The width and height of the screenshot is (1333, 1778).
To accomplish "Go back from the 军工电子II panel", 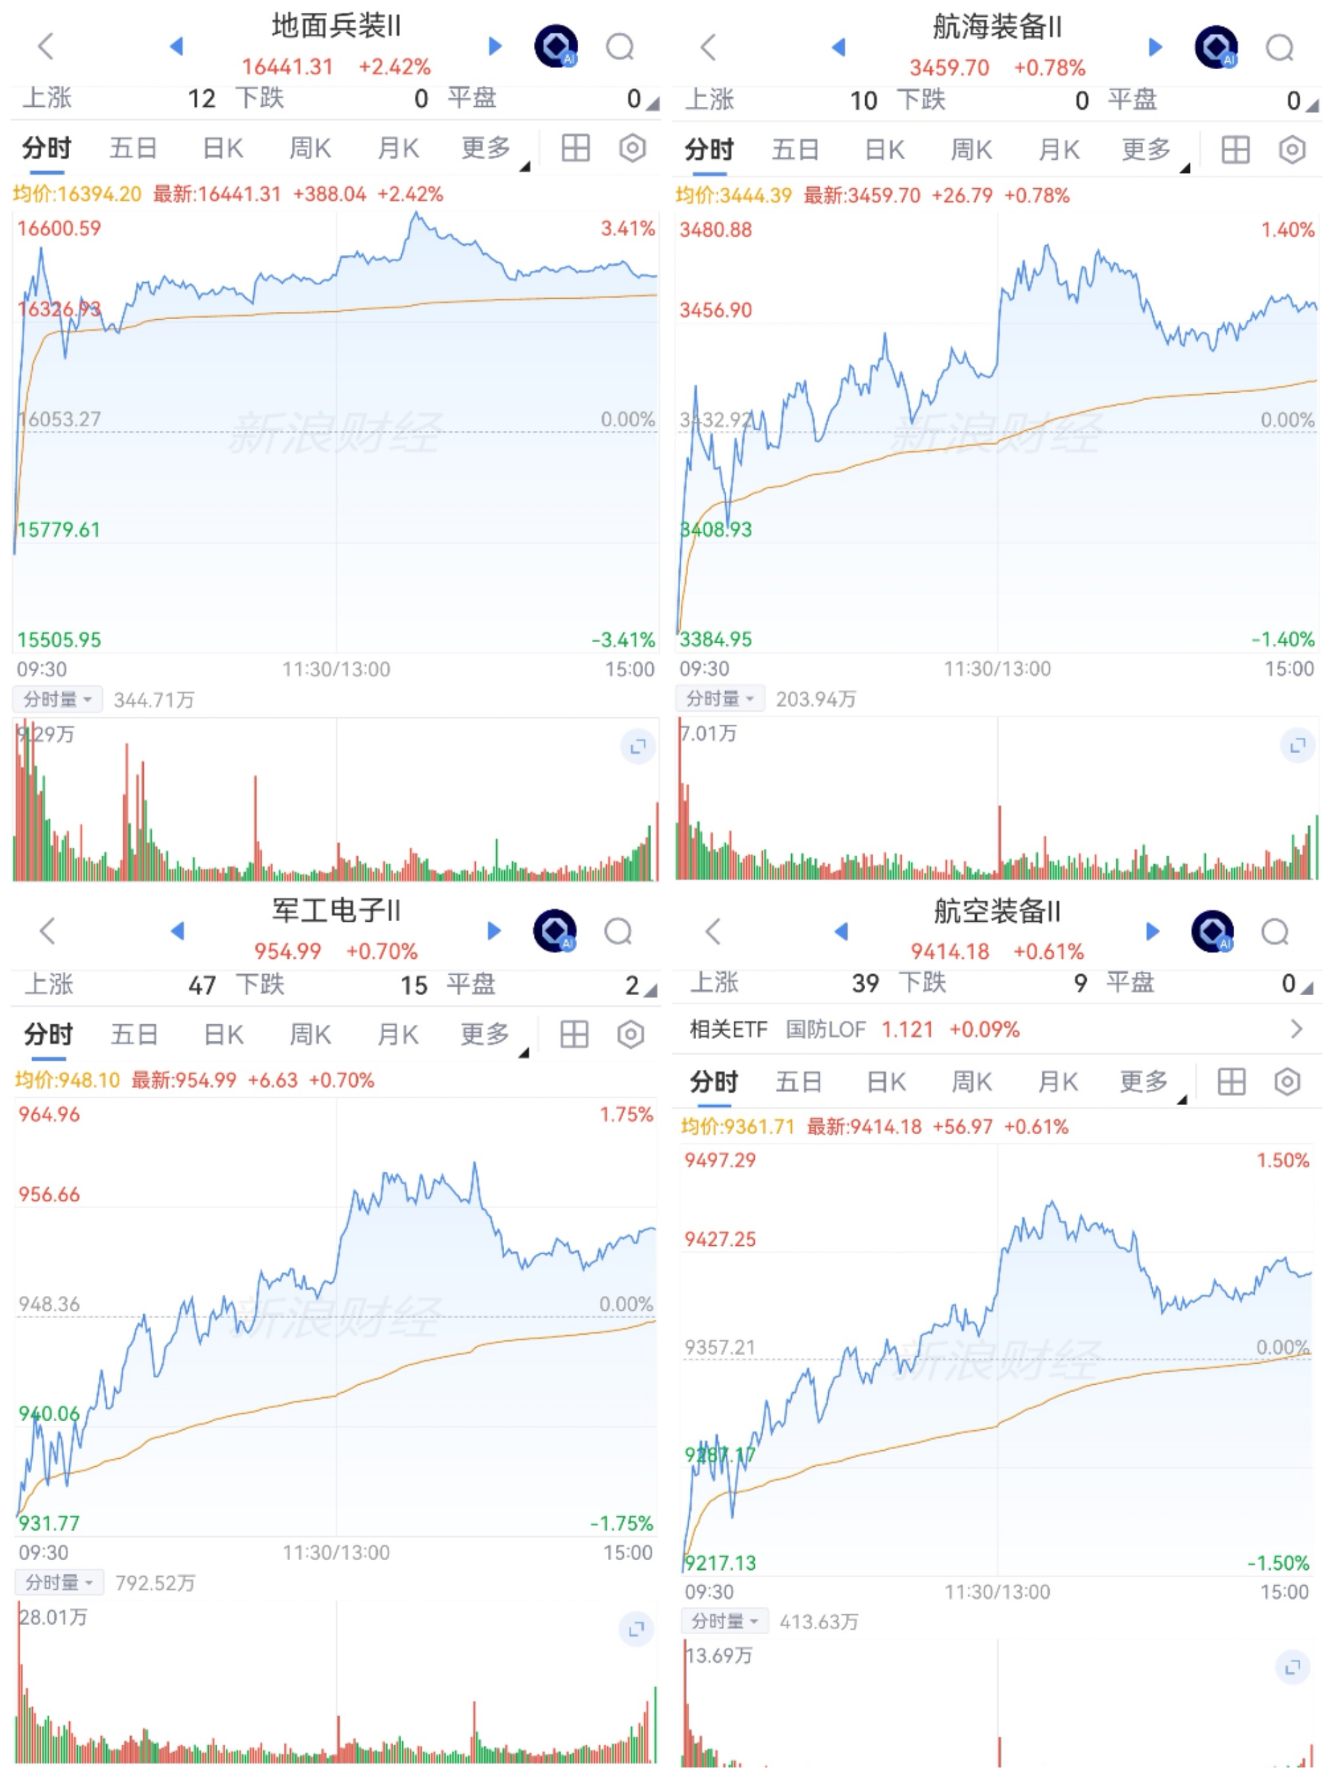I will point(48,931).
